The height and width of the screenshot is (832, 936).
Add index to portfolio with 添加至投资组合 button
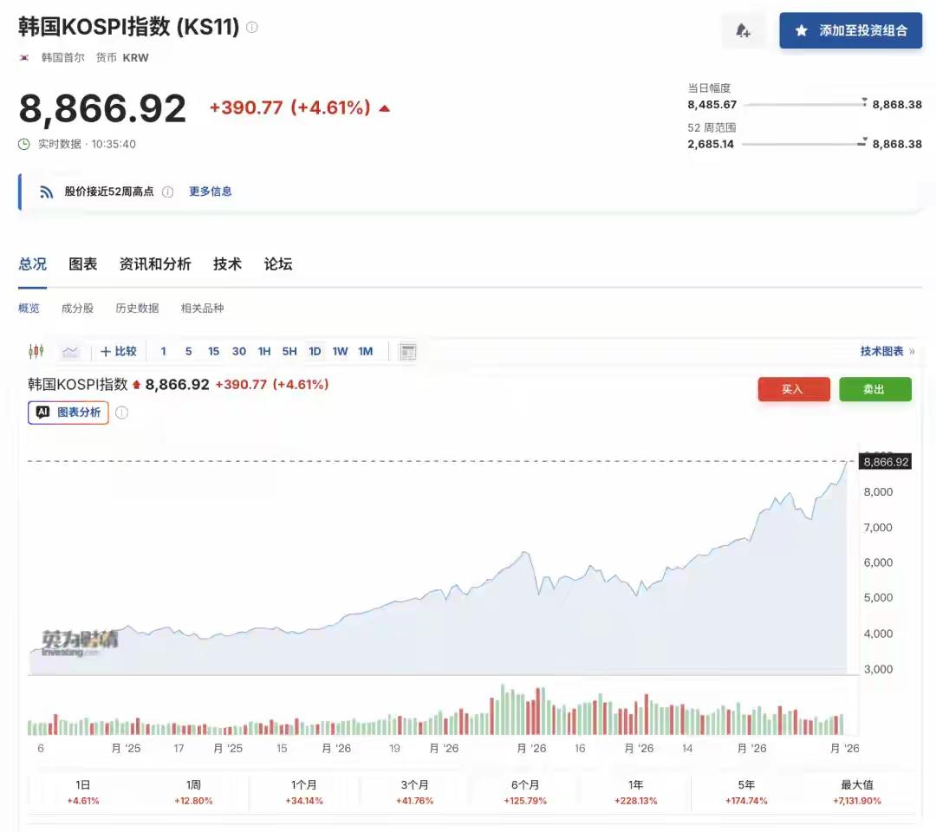[x=851, y=30]
